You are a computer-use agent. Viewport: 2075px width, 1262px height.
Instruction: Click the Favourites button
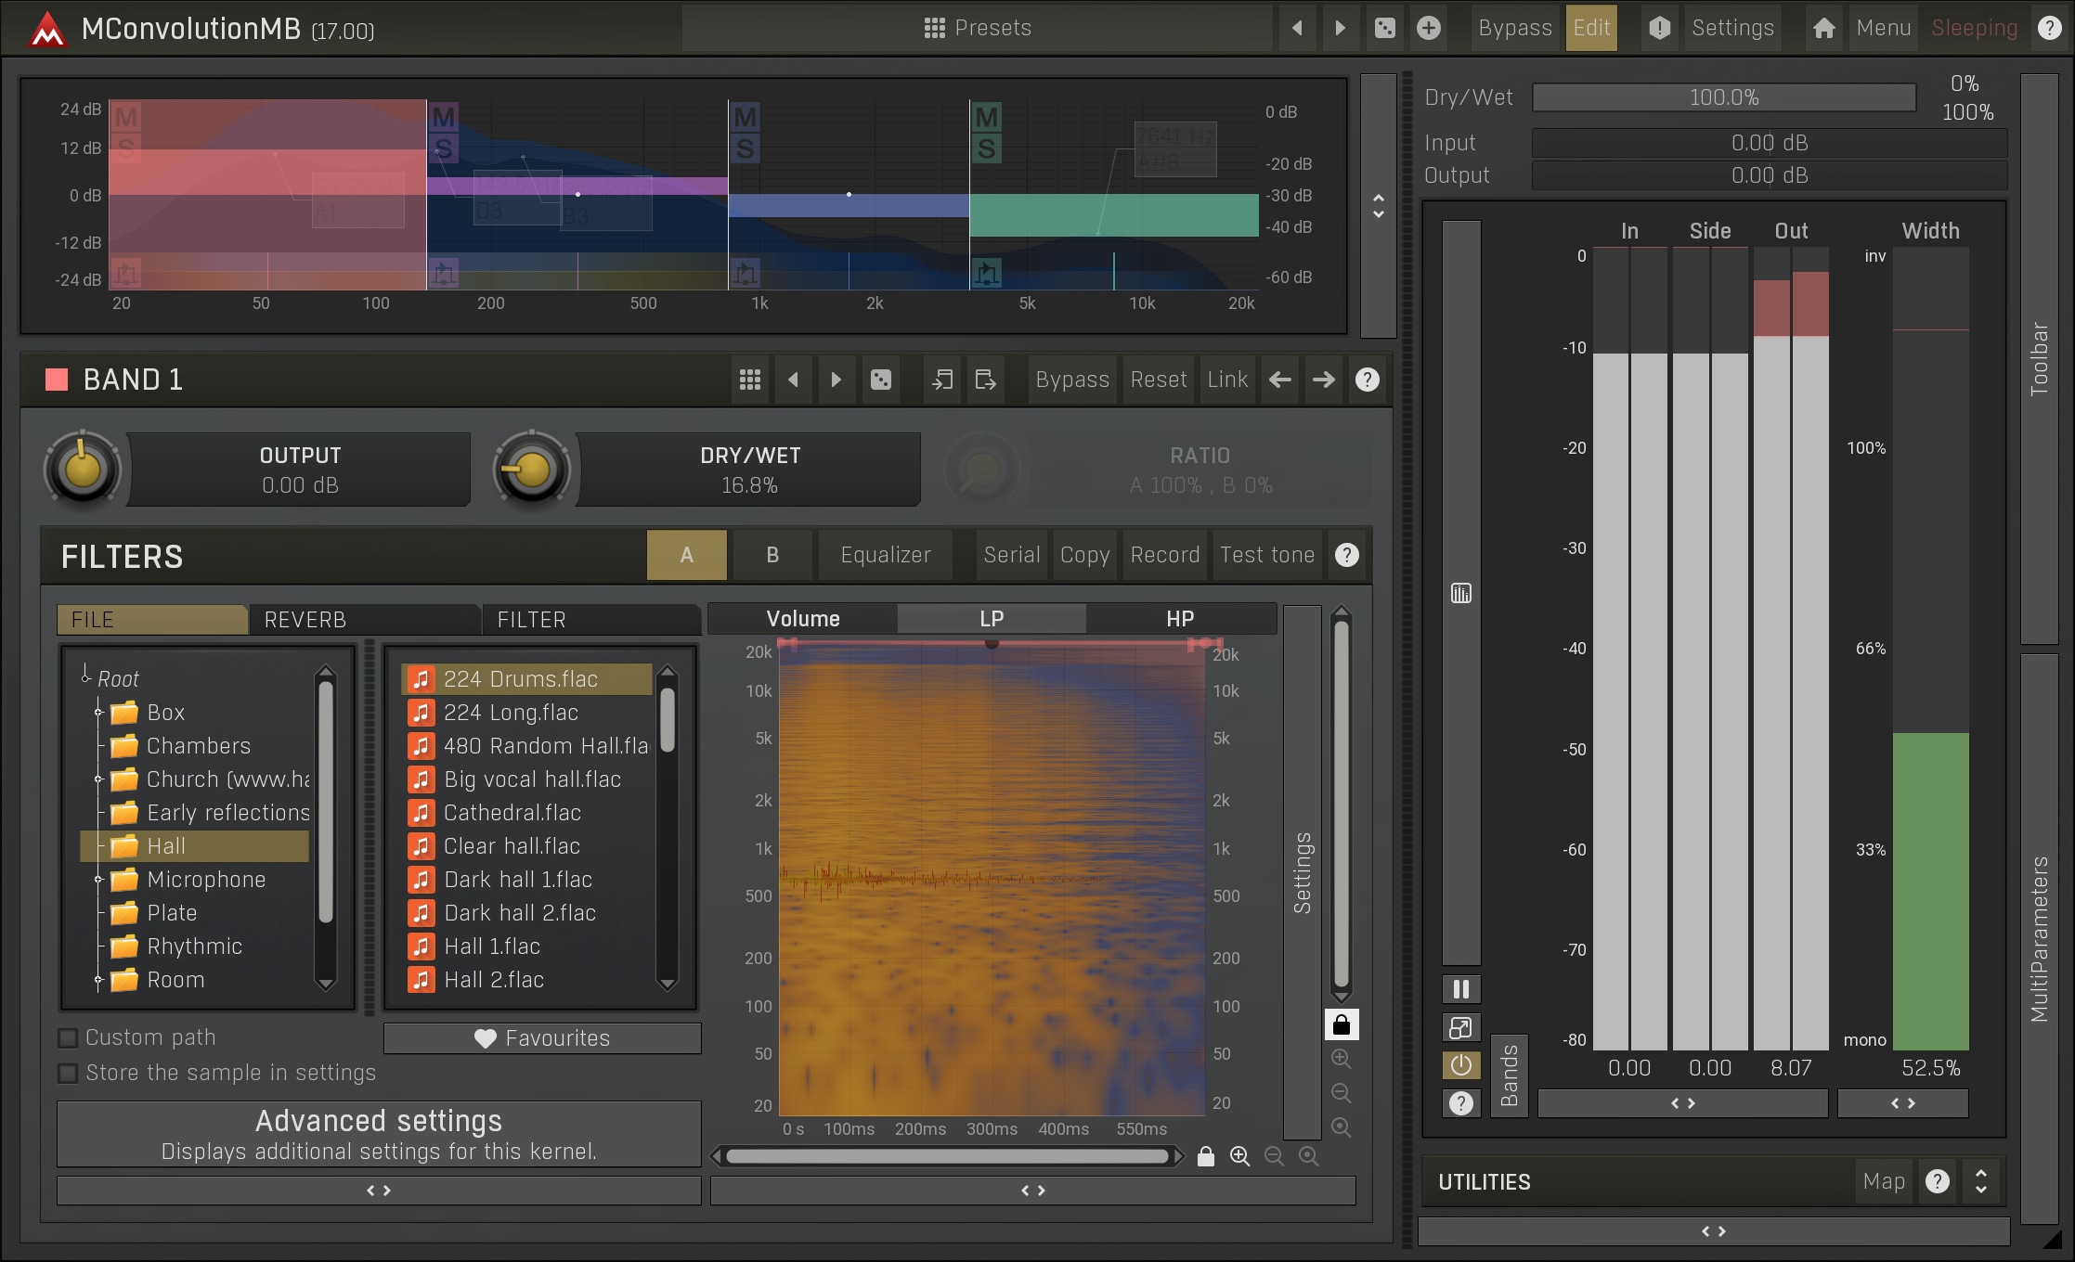(x=542, y=1038)
